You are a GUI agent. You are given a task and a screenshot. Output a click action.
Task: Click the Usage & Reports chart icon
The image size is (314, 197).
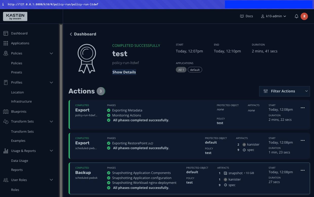coord(6,151)
